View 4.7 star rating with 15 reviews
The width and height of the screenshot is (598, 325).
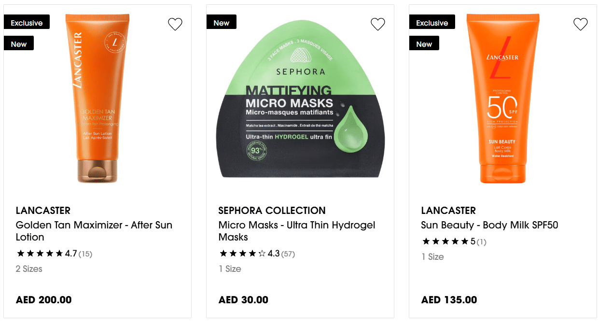(54, 254)
